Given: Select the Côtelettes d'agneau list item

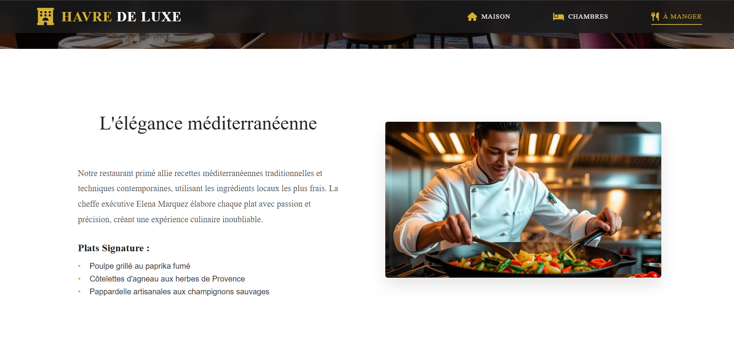Looking at the screenshot, I should pos(167,279).
